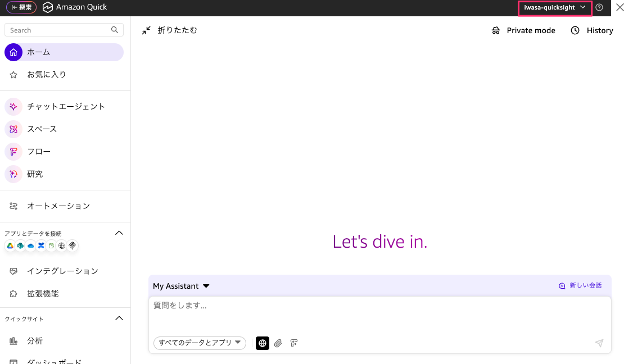
Task: Open the History panel
Action: coord(592,30)
